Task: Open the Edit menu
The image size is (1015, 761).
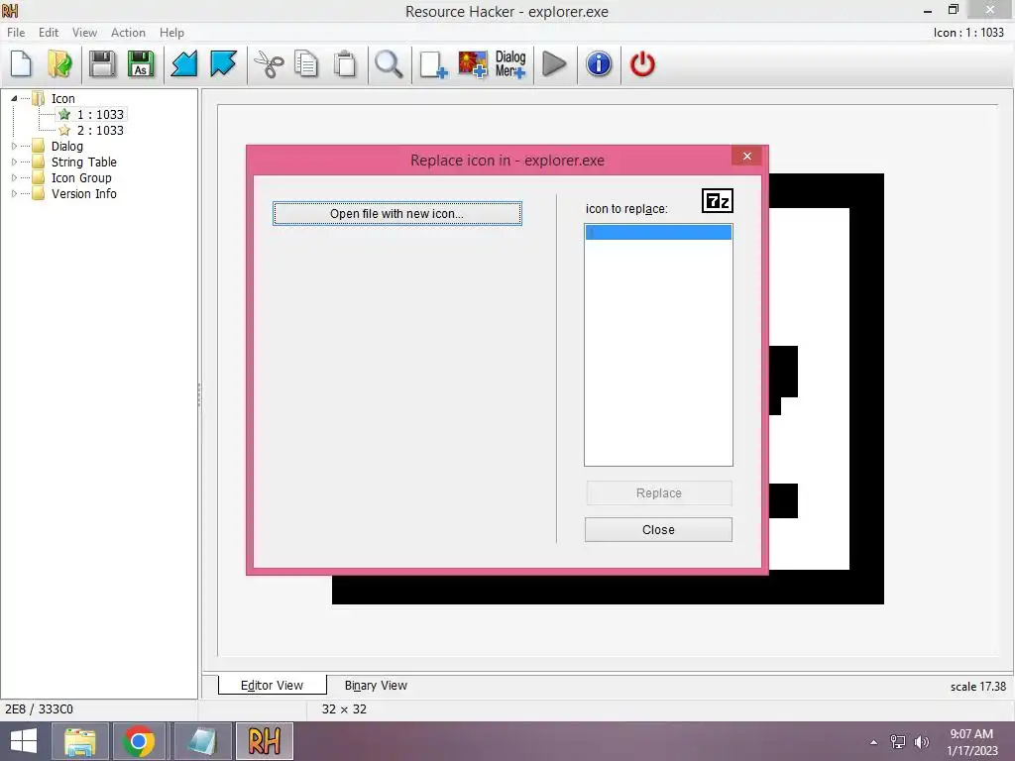Action: [x=49, y=33]
